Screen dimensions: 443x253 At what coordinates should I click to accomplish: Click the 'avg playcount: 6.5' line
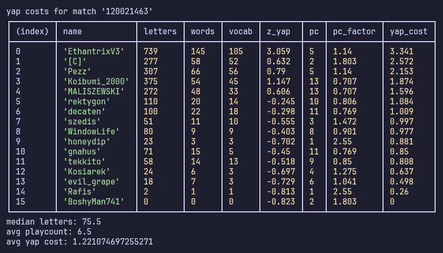49,232
